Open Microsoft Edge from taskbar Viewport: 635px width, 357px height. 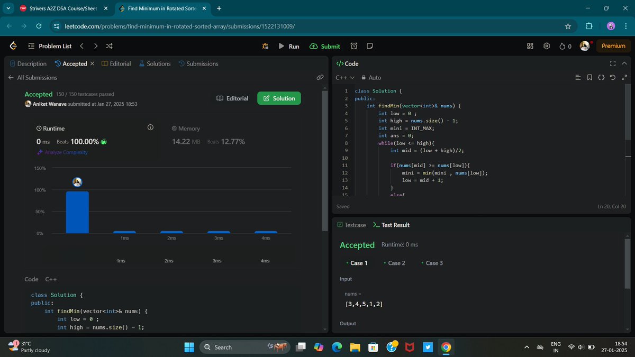click(x=337, y=347)
